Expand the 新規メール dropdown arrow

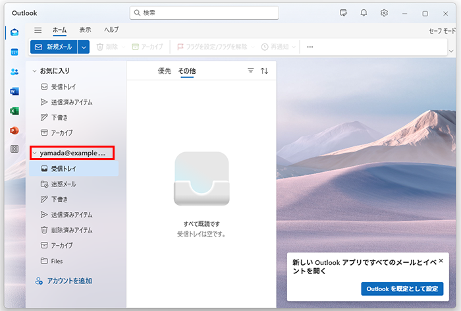click(x=84, y=47)
